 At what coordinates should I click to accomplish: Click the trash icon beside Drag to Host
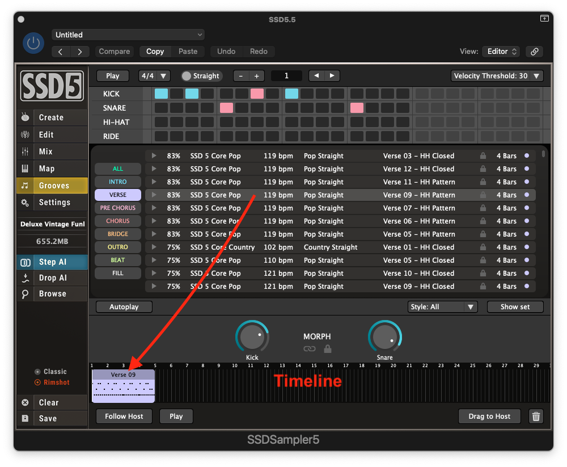(x=536, y=416)
